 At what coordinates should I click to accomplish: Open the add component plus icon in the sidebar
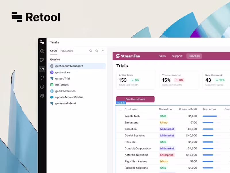42,51
